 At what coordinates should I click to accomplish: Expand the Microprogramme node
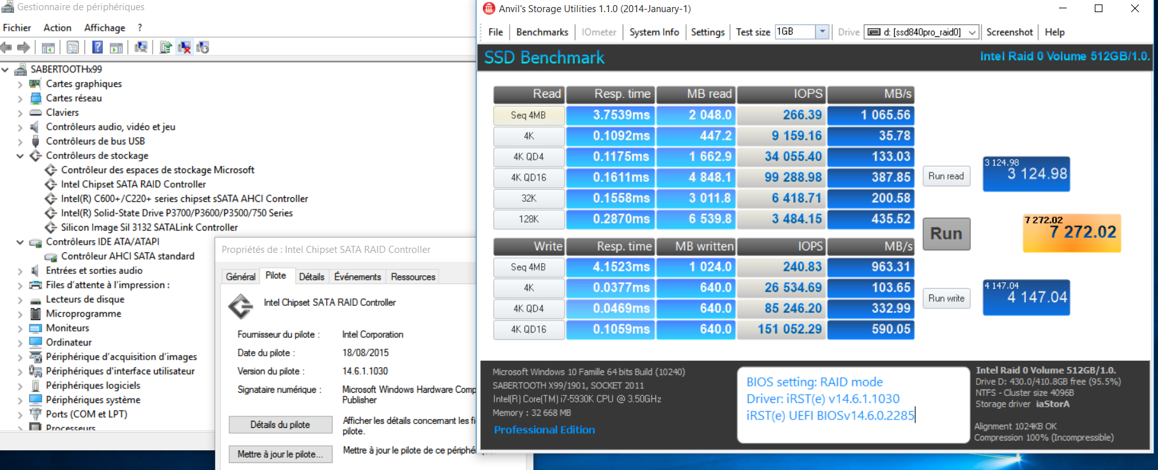(x=20, y=314)
